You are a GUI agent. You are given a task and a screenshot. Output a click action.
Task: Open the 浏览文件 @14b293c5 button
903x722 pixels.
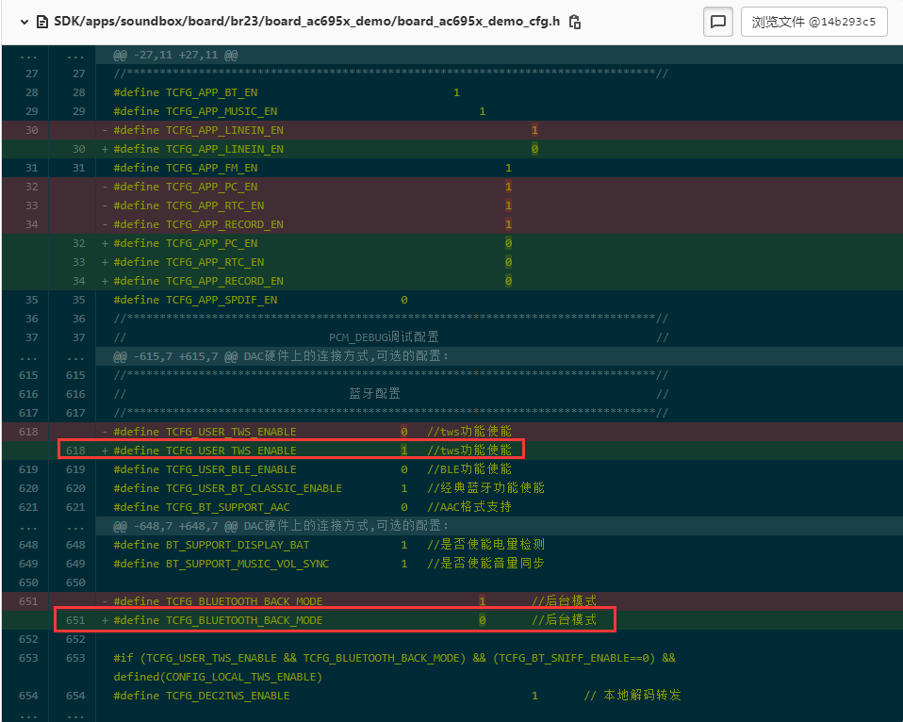click(813, 22)
